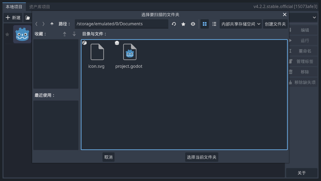Go forward to next folder arrow
Screen dimensions: 321x181
pos(43,24)
